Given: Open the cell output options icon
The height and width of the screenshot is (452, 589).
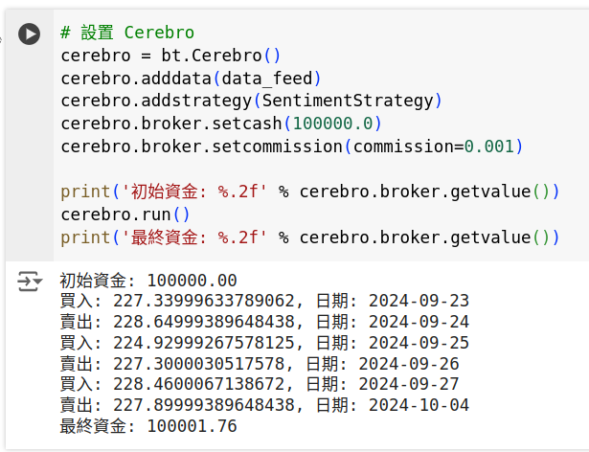Looking at the screenshot, I should 30,281.
